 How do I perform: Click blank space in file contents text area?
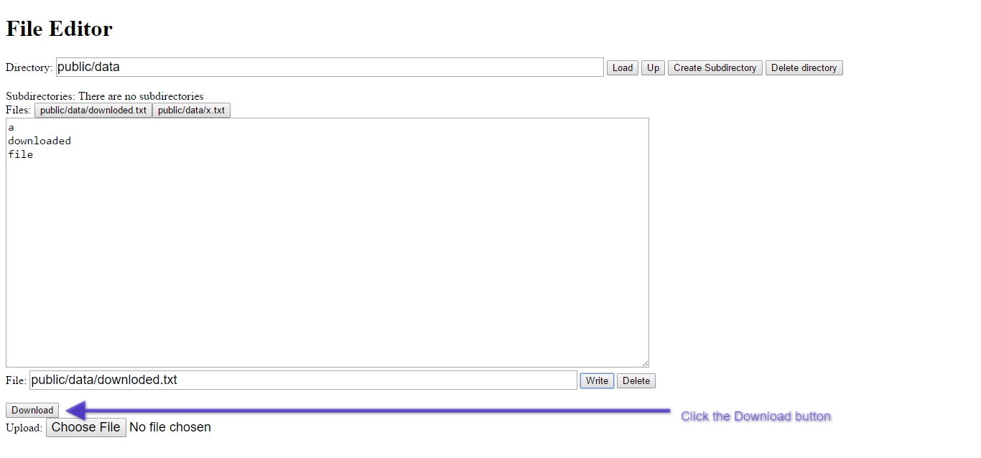tap(327, 258)
